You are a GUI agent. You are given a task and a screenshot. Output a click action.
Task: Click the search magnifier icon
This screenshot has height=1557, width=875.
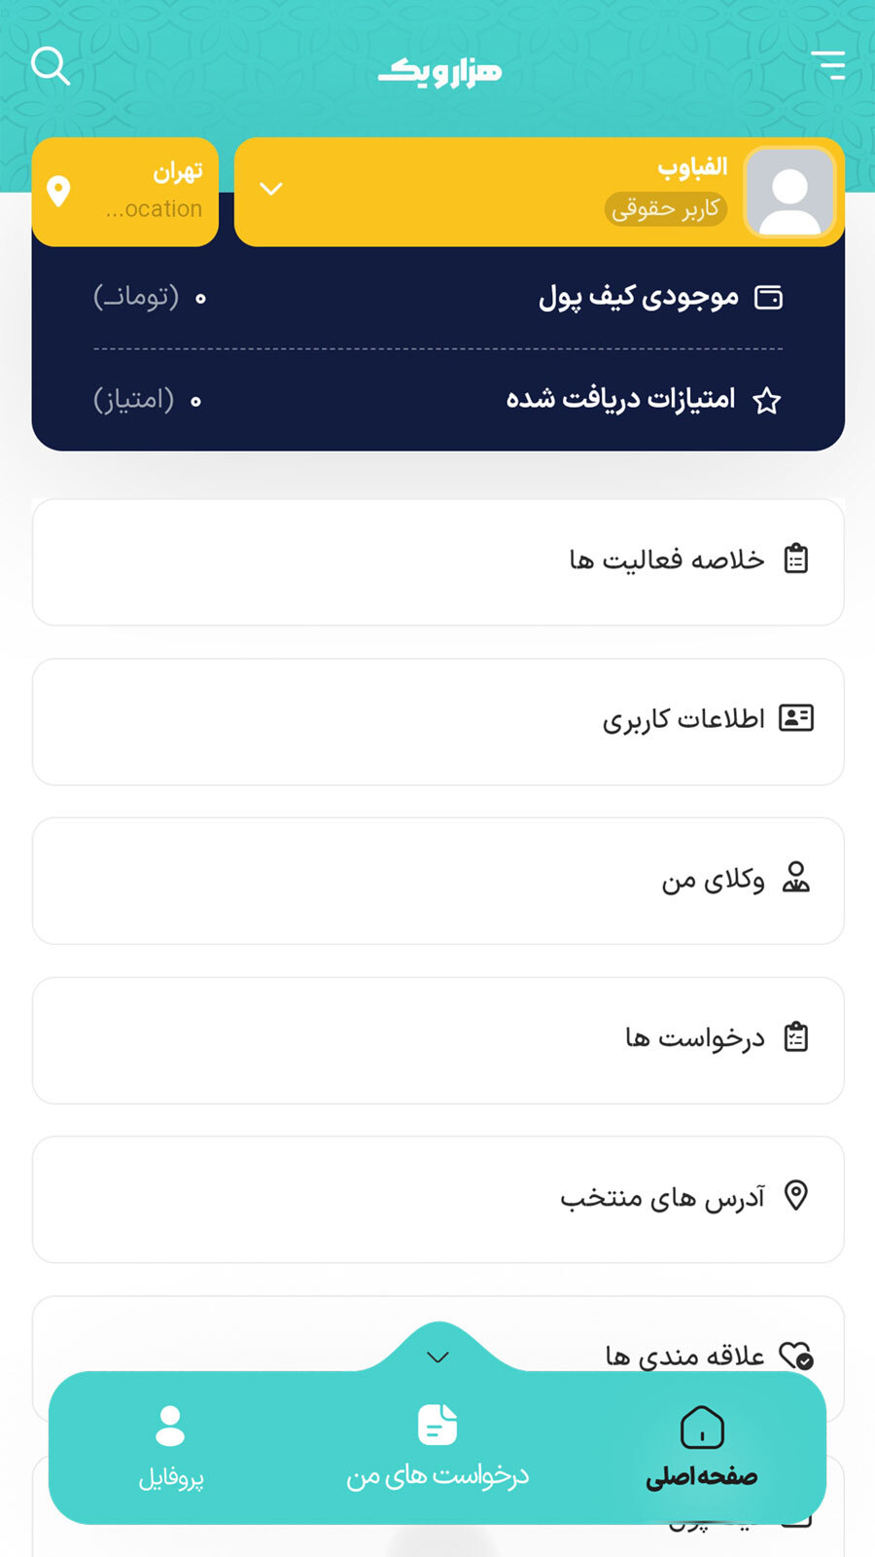[x=51, y=66]
